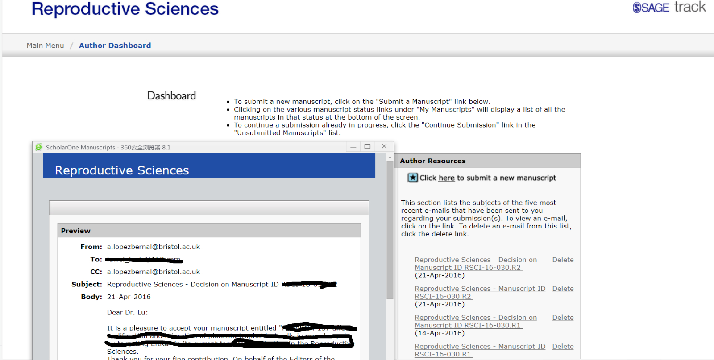Click the star icon beside submit new manuscript
Screen dimensions: 714x360
click(x=413, y=178)
